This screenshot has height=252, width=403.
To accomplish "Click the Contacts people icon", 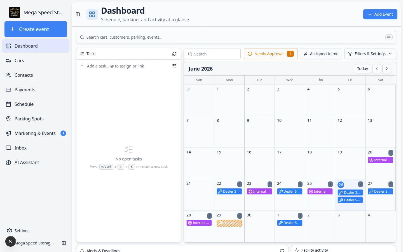I will coord(8,75).
